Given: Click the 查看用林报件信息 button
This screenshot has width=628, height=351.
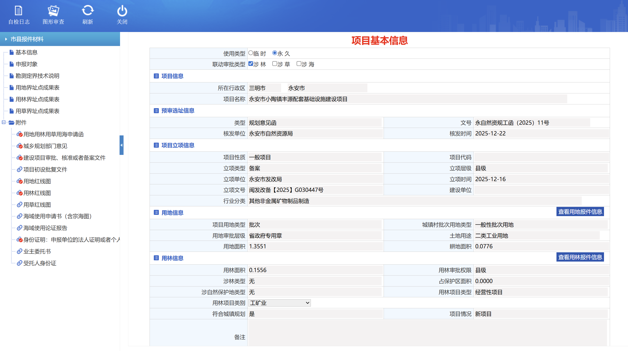Looking at the screenshot, I should pyautogui.click(x=580, y=257).
